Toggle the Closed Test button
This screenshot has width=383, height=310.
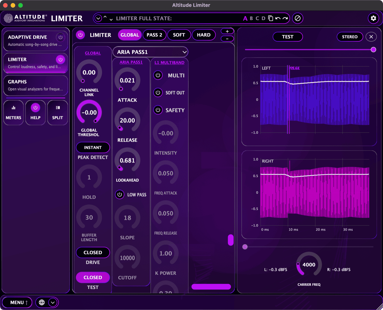point(93,277)
